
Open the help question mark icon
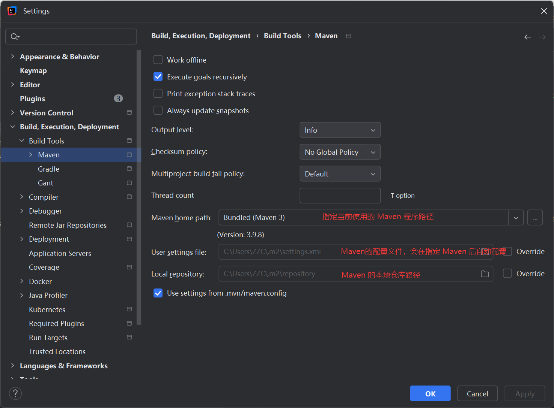pyautogui.click(x=15, y=393)
